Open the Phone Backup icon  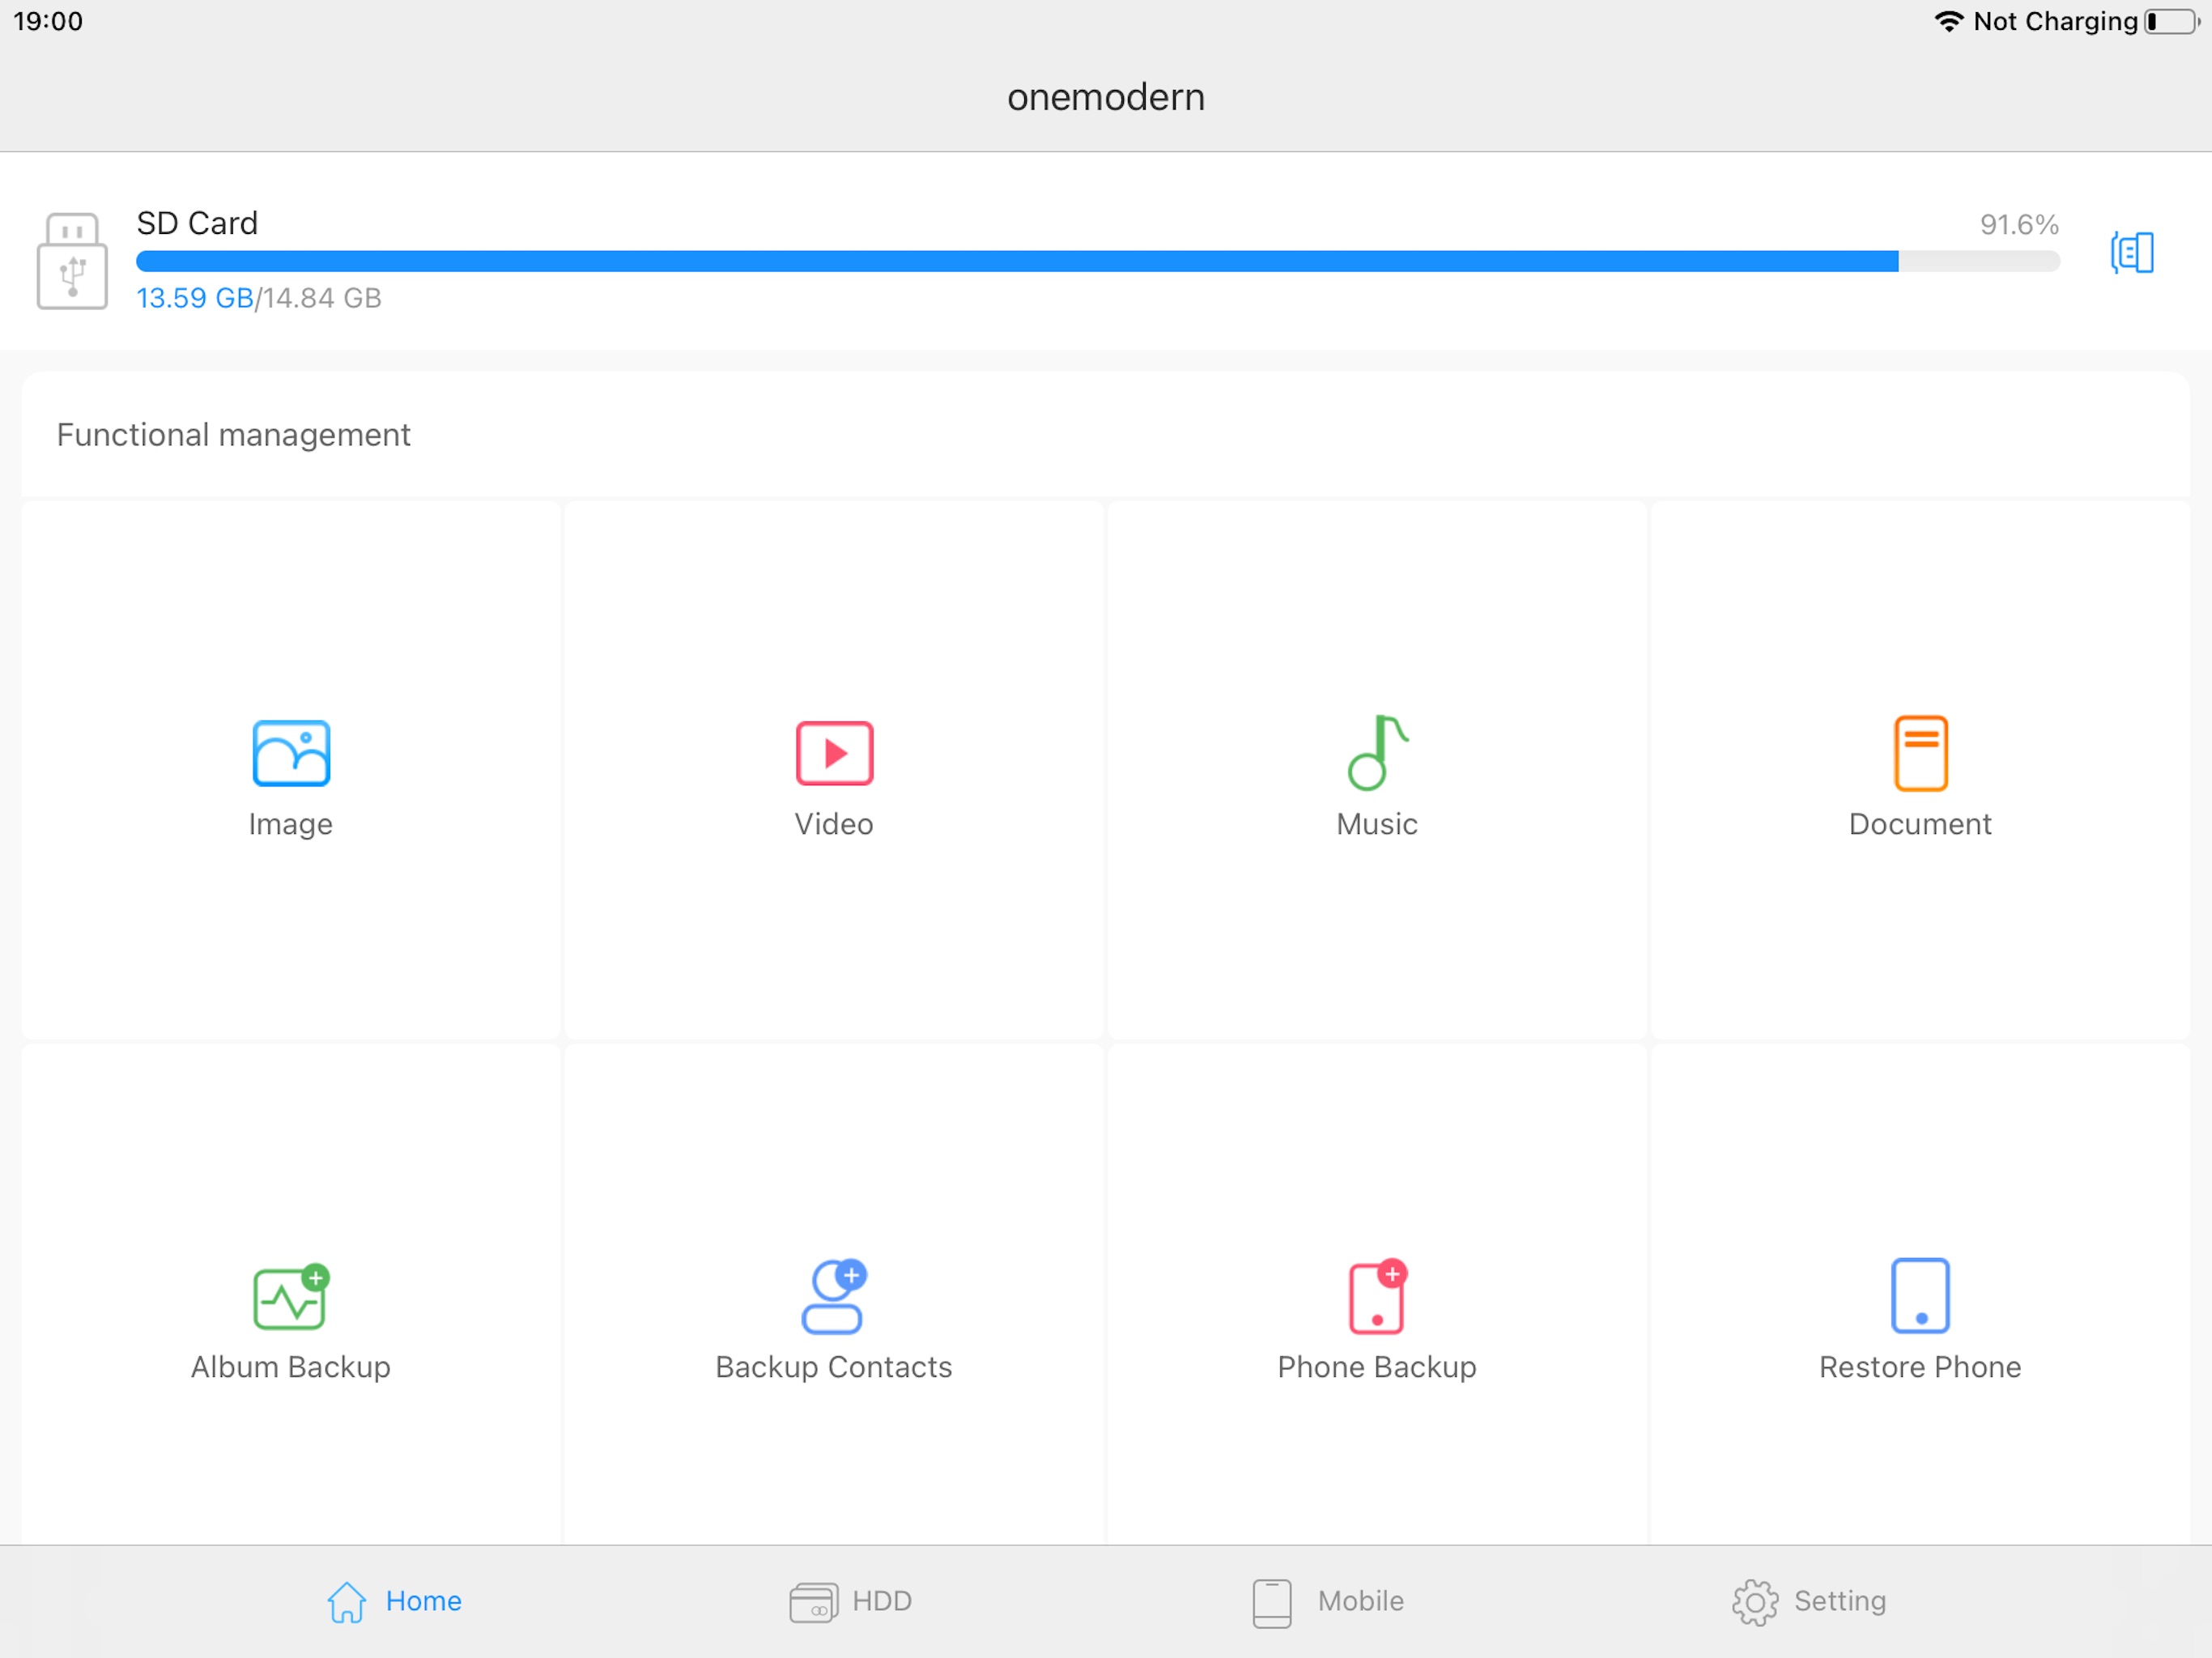(x=1378, y=1296)
